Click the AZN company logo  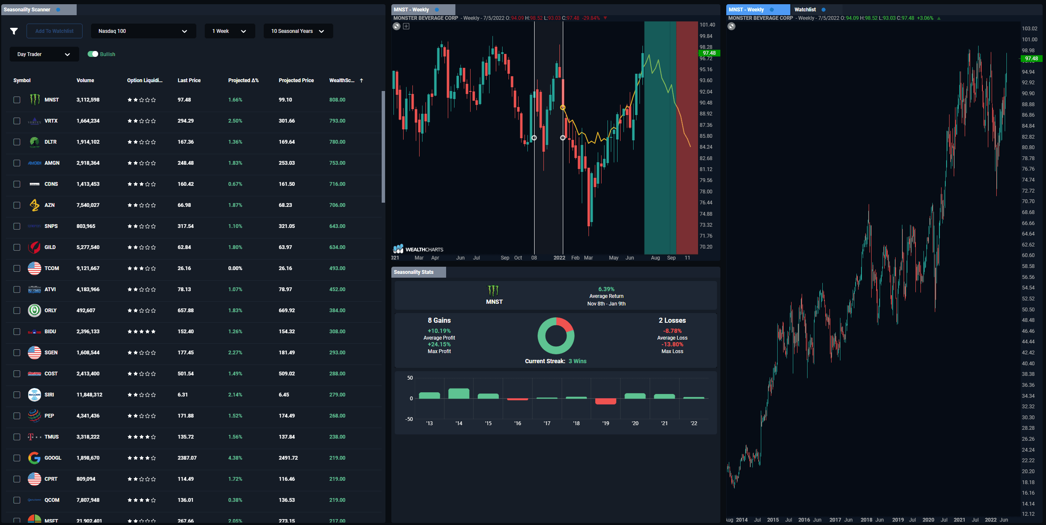coord(35,205)
